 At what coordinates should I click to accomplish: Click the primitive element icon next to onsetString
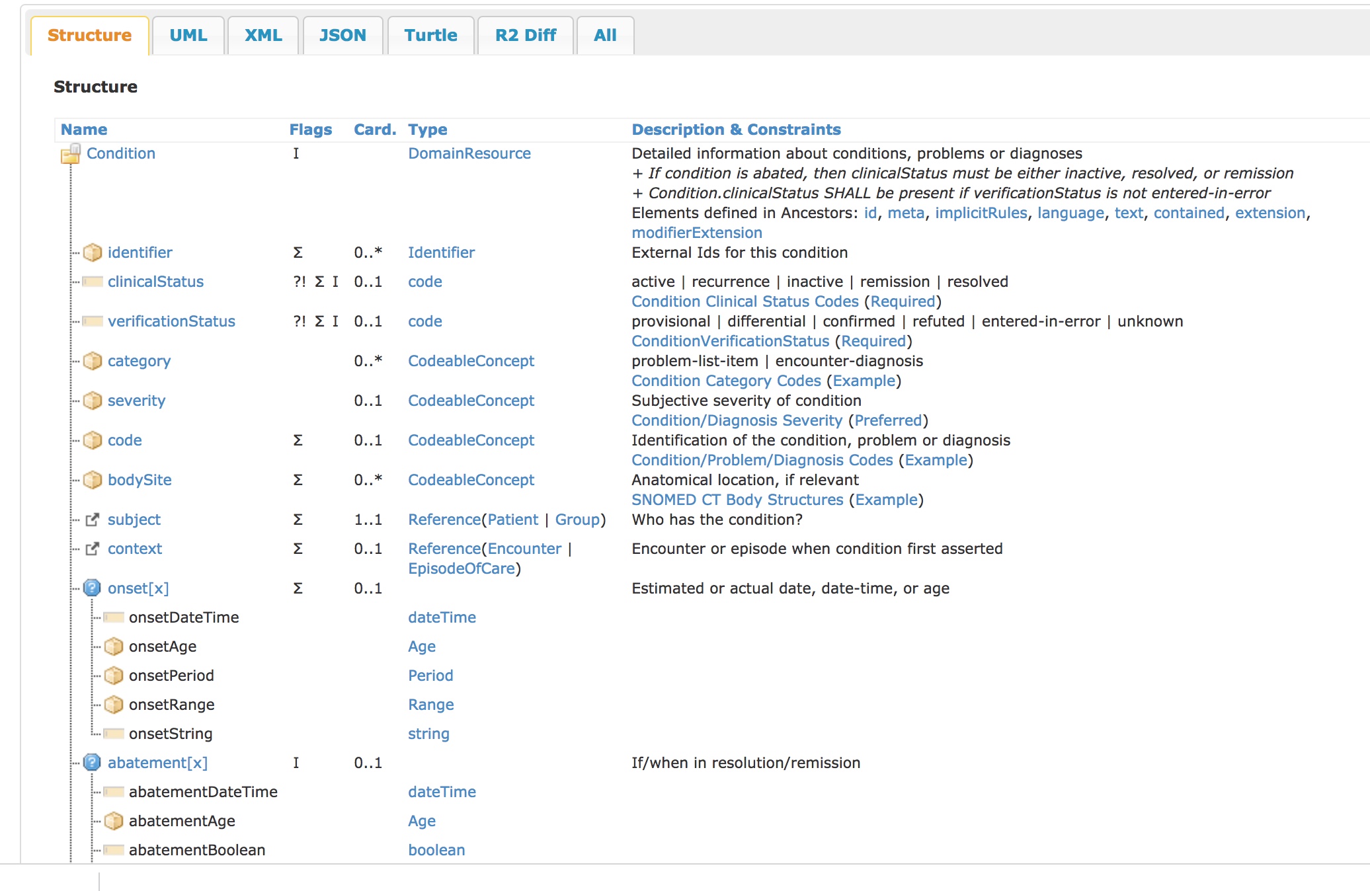[114, 734]
